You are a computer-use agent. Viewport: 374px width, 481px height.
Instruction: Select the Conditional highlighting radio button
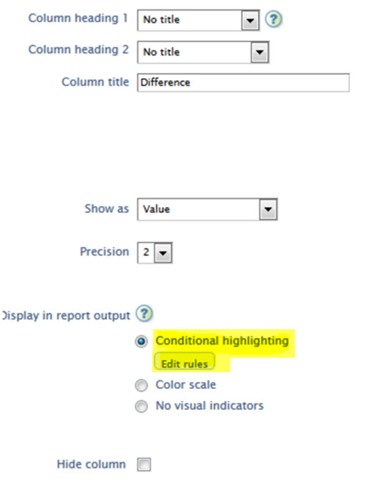coord(142,341)
